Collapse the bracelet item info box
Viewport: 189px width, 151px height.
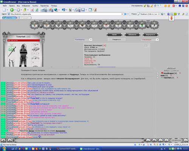pyautogui.click(x=147, y=46)
